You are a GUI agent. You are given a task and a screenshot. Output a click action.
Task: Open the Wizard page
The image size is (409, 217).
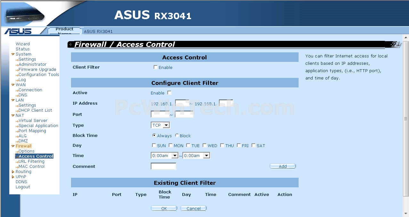click(x=23, y=44)
